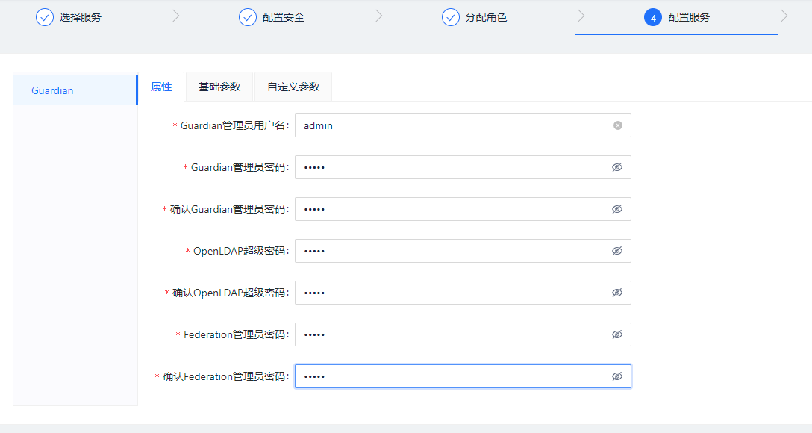The width and height of the screenshot is (812, 433).
Task: Click the Guardian管理员密码 label text
Action: click(x=240, y=168)
